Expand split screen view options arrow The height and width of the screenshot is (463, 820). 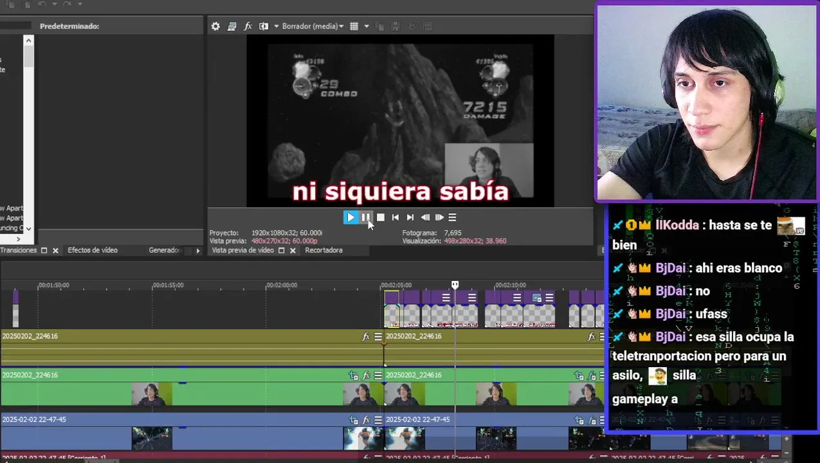point(276,26)
